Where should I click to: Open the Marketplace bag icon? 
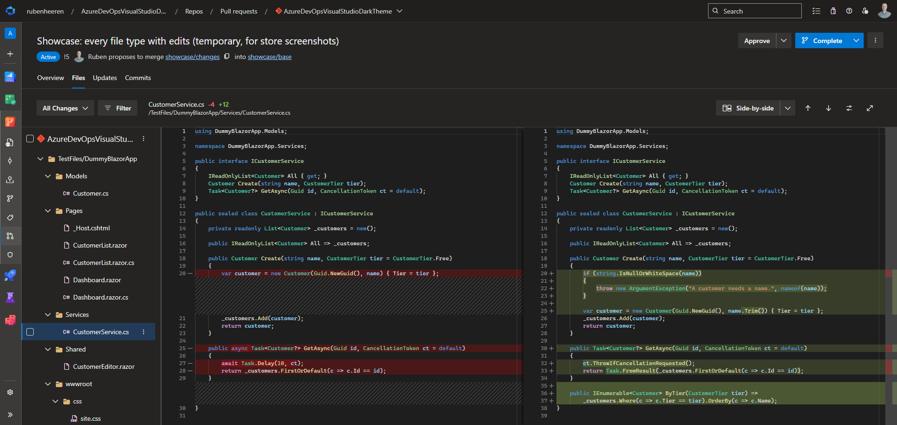[833, 11]
